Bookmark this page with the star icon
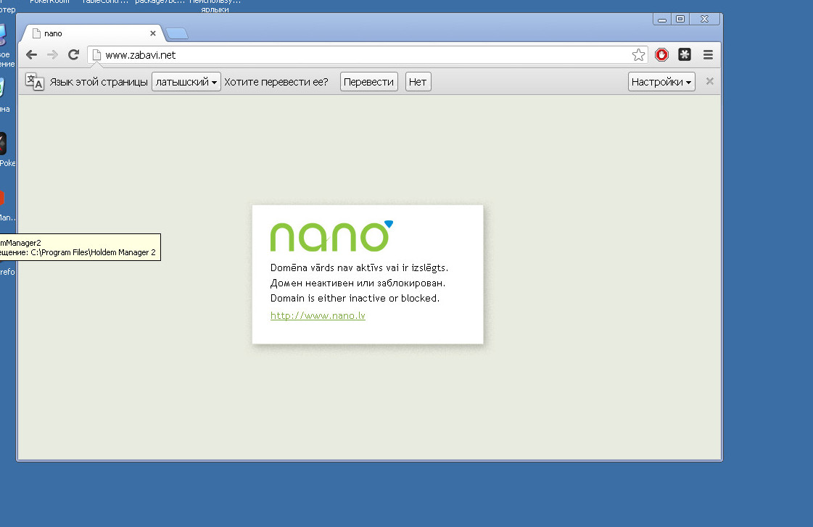 tap(638, 55)
